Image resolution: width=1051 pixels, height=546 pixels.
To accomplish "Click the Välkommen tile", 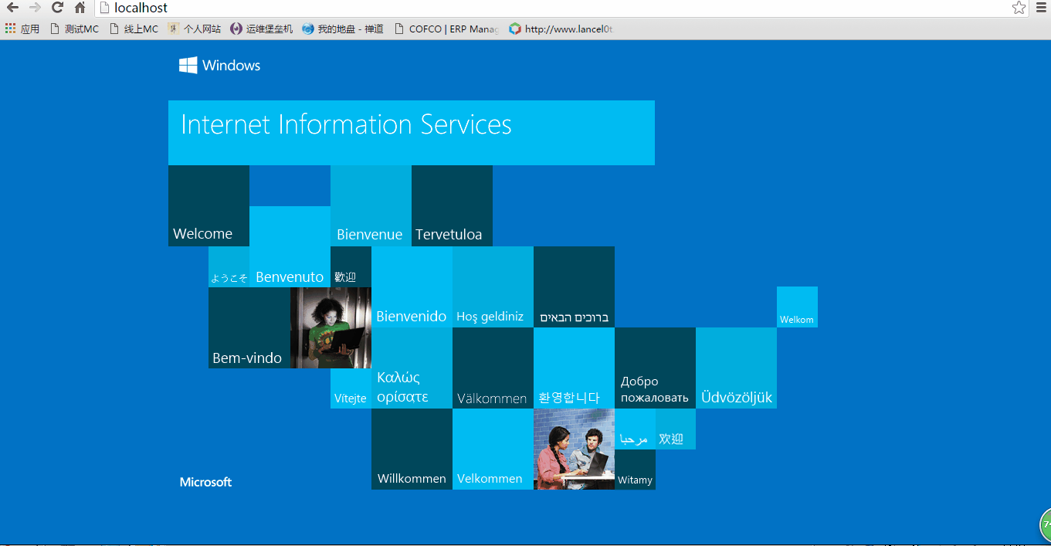I will point(493,368).
